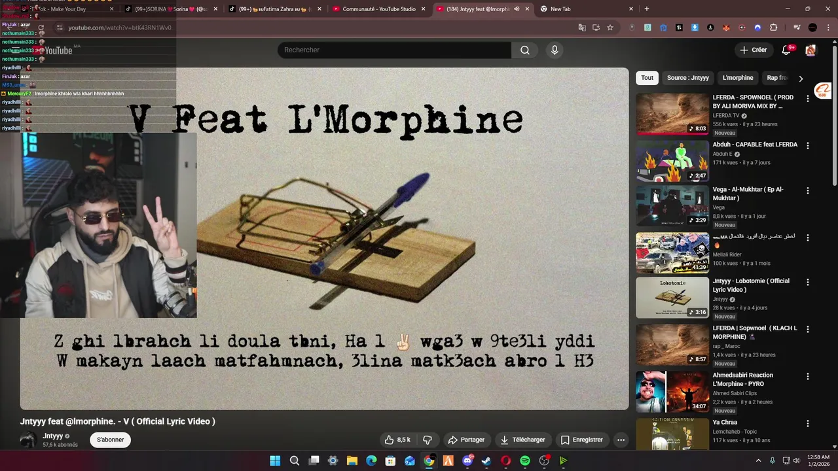Viewport: 838px width, 471px height.
Task: Click the '57,6 k abonnés' subscriber count
Action: (60, 445)
